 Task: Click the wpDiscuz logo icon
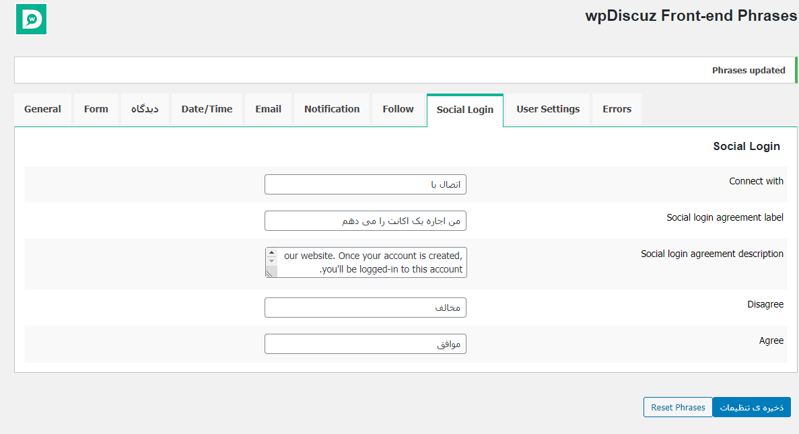31,20
